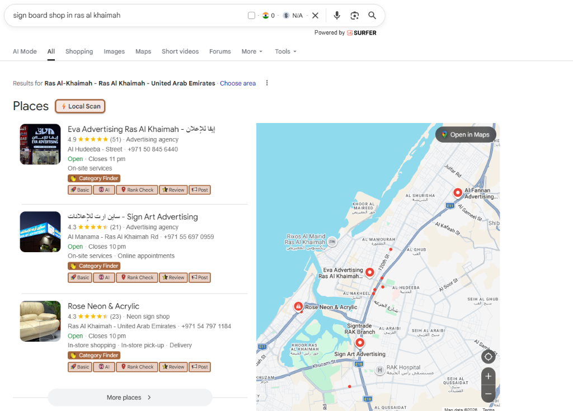Click Basic button under Eva Advertising
This screenshot has width=573, height=411.
tap(79, 190)
